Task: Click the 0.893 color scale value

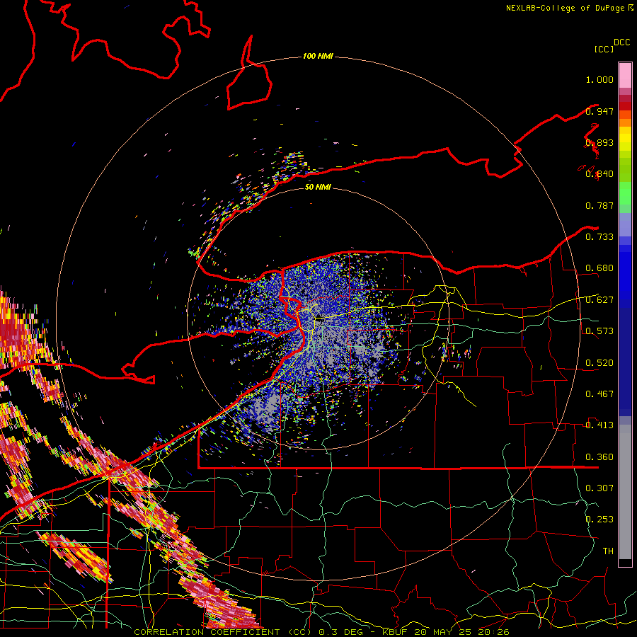Action: [599, 142]
